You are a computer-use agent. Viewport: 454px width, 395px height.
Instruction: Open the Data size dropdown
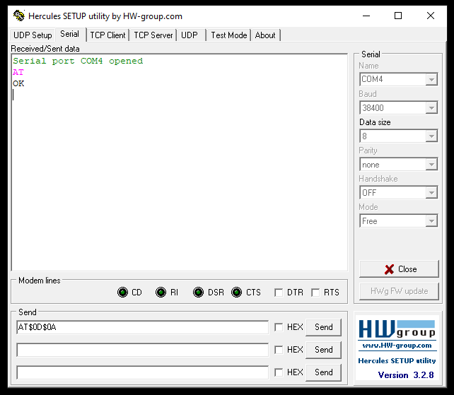tap(431, 136)
